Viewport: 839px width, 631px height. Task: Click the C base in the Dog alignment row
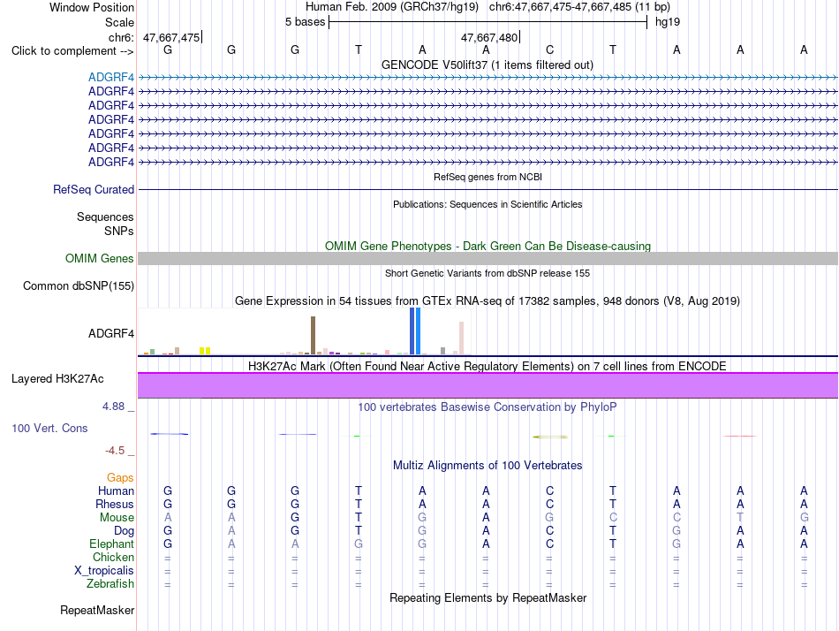549,531
